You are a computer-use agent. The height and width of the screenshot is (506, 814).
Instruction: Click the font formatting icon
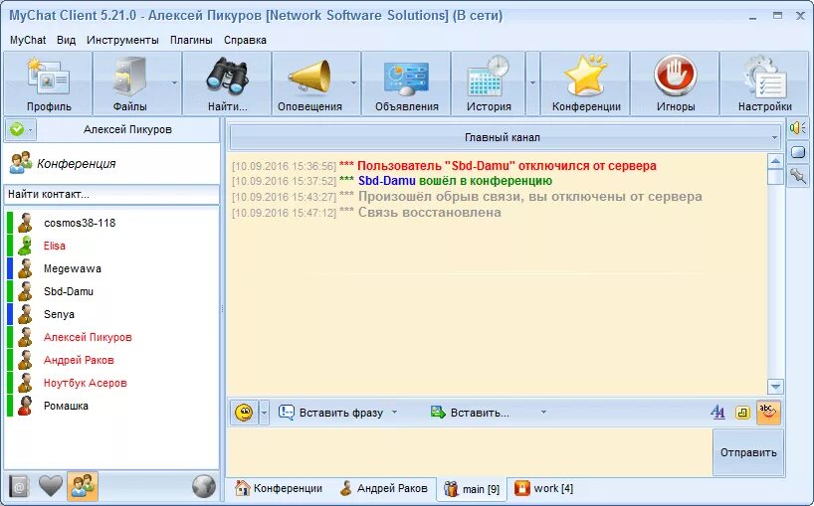point(717,413)
